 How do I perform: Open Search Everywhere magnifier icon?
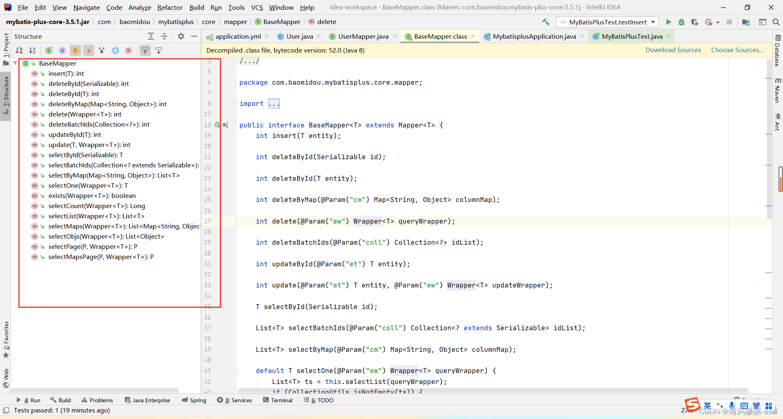(x=776, y=22)
